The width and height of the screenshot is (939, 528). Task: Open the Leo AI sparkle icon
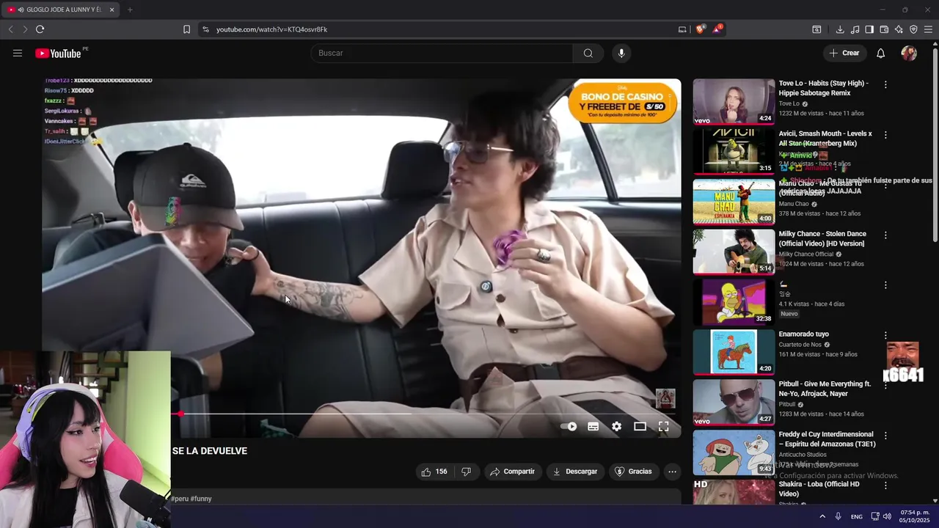coord(899,29)
